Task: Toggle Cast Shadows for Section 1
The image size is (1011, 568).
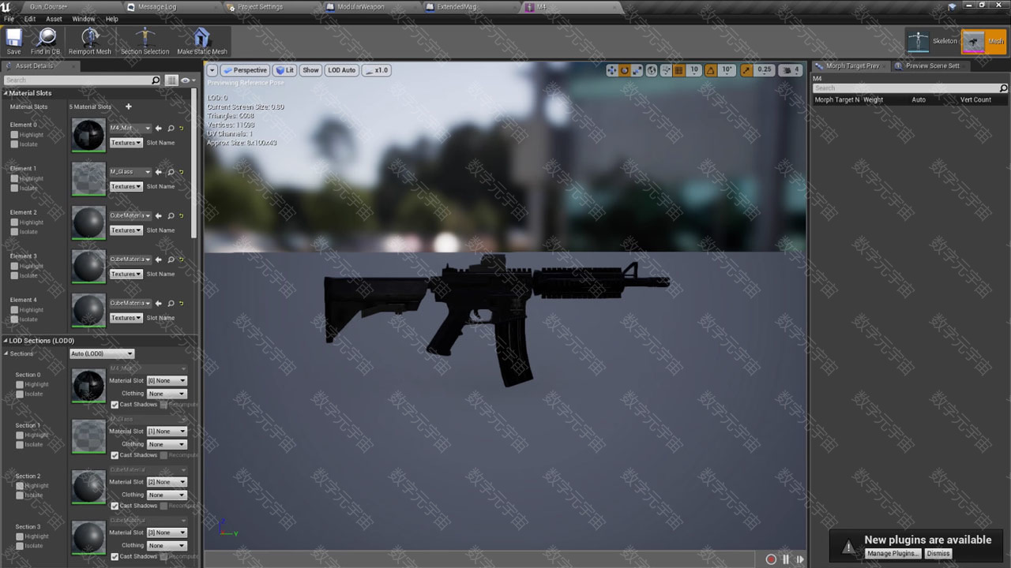Action: 115,455
